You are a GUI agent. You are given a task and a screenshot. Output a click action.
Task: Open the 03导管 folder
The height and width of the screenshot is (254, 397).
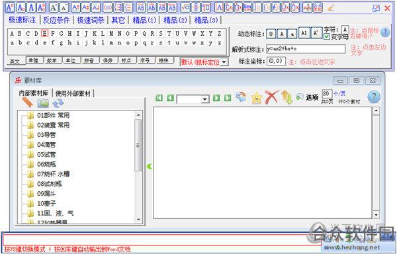click(46, 135)
